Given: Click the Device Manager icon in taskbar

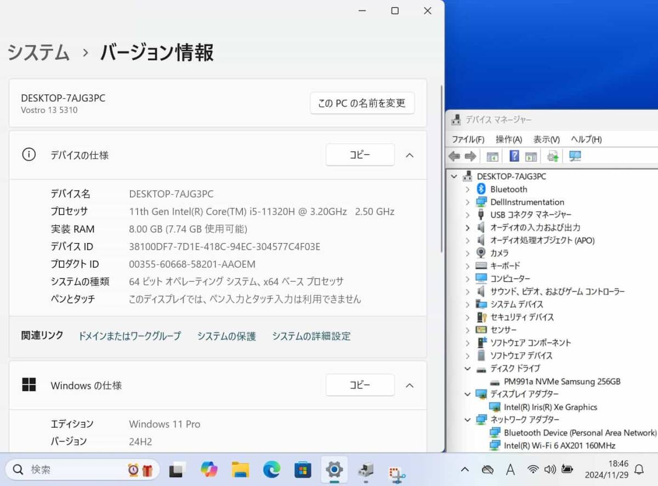Looking at the screenshot, I should pos(366,470).
